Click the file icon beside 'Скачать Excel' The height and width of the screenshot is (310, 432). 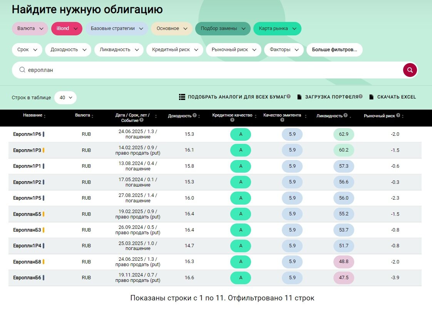(x=371, y=97)
